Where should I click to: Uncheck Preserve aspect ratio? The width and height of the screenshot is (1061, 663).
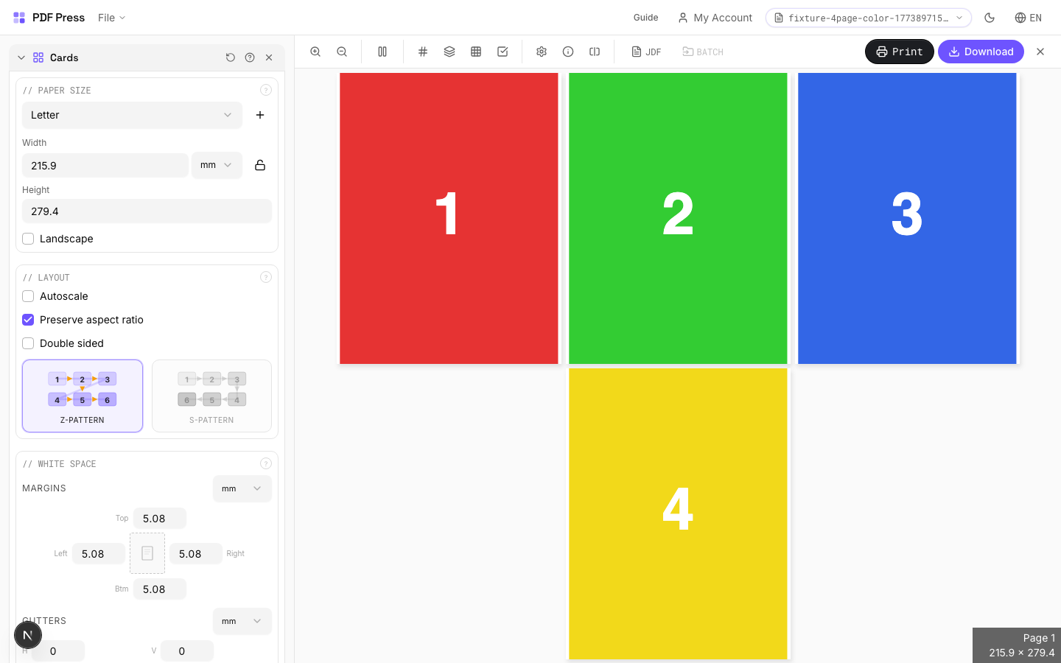point(28,320)
